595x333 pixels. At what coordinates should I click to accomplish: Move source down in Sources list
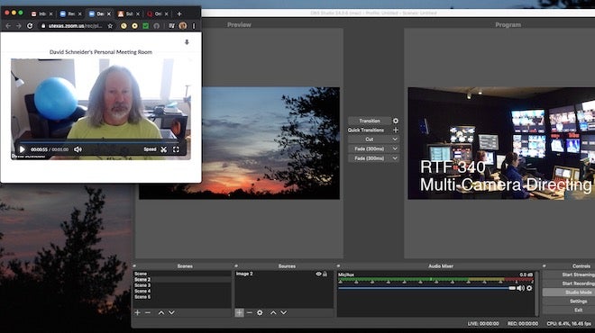(x=283, y=312)
